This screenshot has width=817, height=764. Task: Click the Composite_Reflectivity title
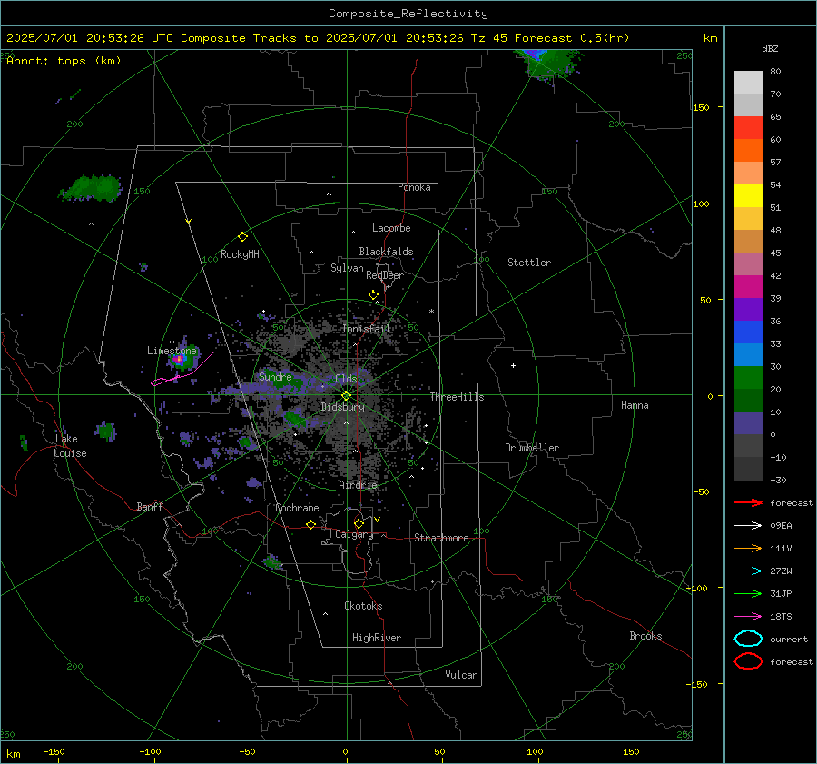tap(408, 14)
